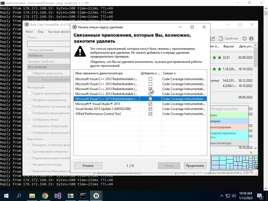The width and height of the screenshot is (268, 201).
Task: Open 'Все свойства' target property dropdown
Action: click(49, 67)
